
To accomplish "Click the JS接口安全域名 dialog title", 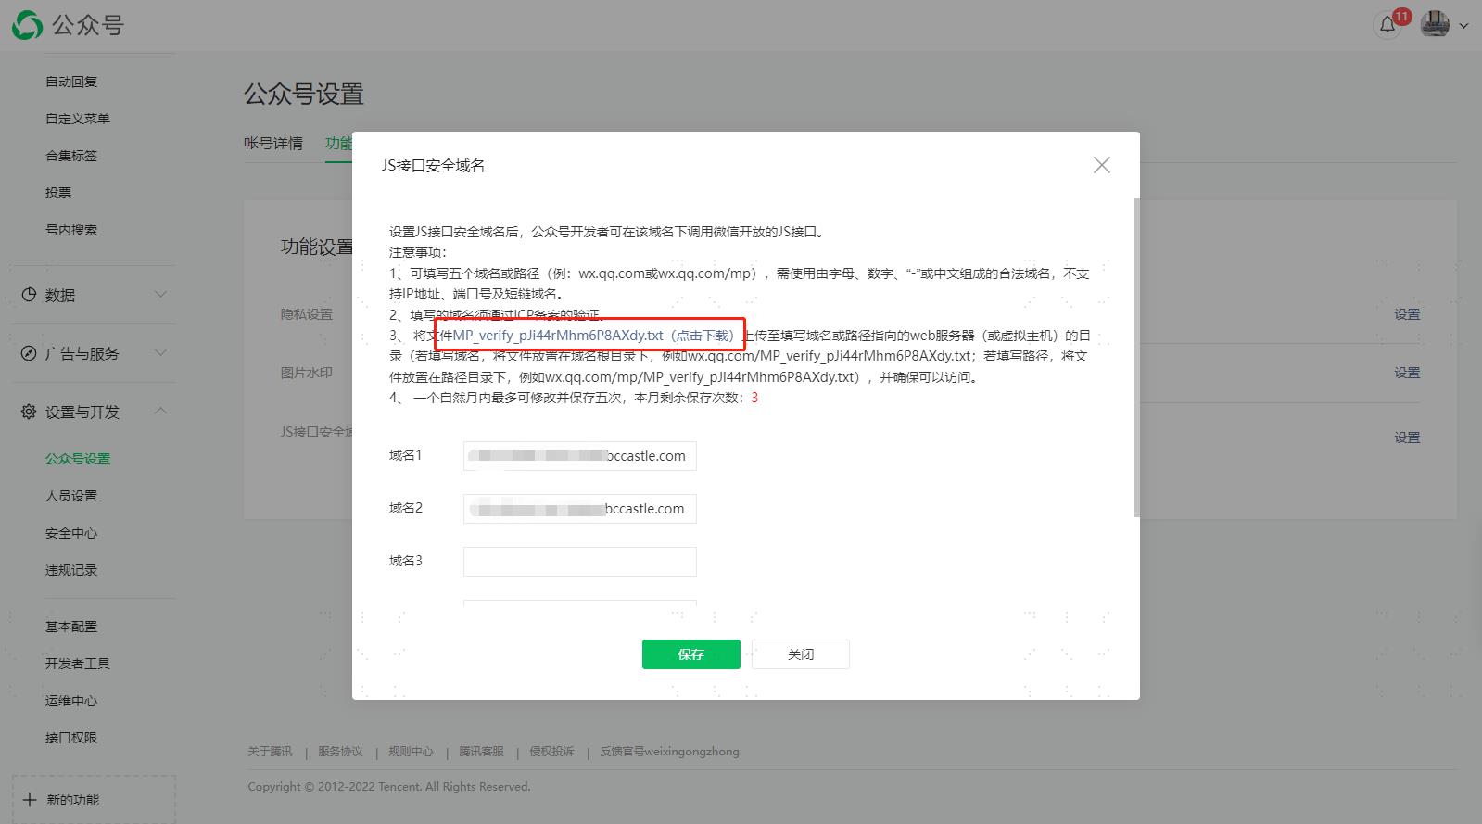I will pos(433,165).
